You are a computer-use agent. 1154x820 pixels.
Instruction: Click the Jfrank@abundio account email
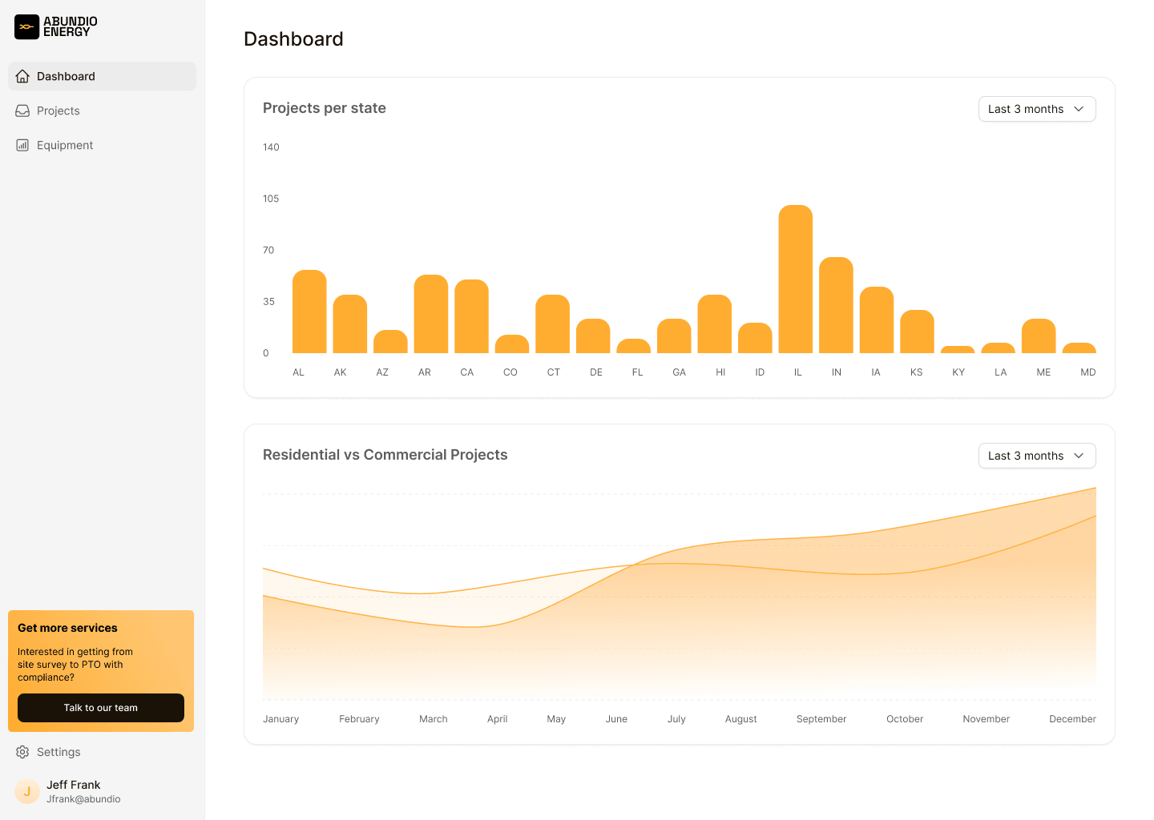[83, 799]
